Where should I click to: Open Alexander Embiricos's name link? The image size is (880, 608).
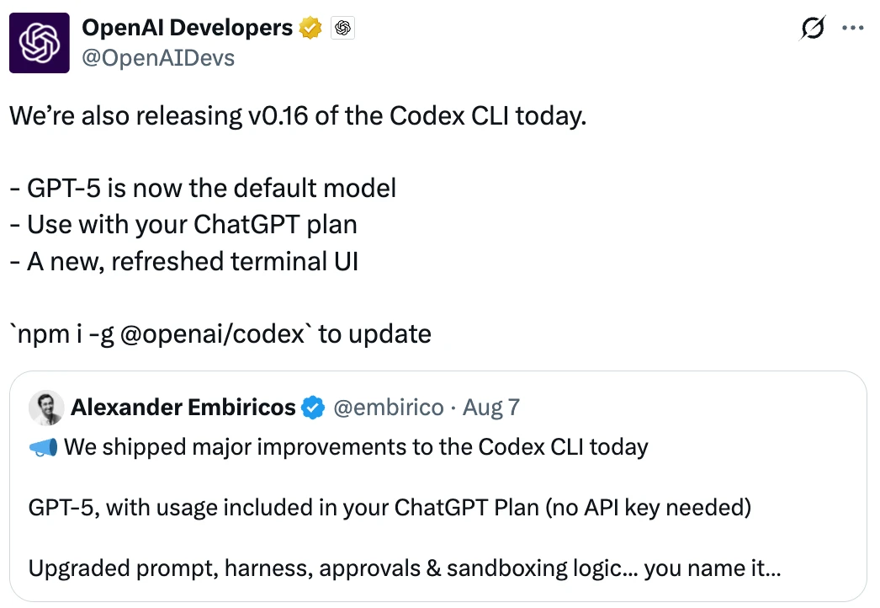coord(183,408)
